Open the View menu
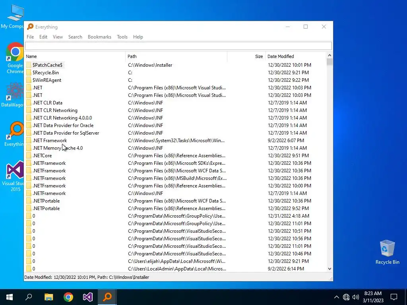The width and height of the screenshot is (407, 305). pos(58,37)
